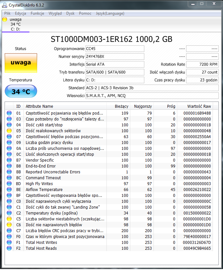223x270 pixels.
Task: Open the Edycja menu
Action: pos(21,13)
